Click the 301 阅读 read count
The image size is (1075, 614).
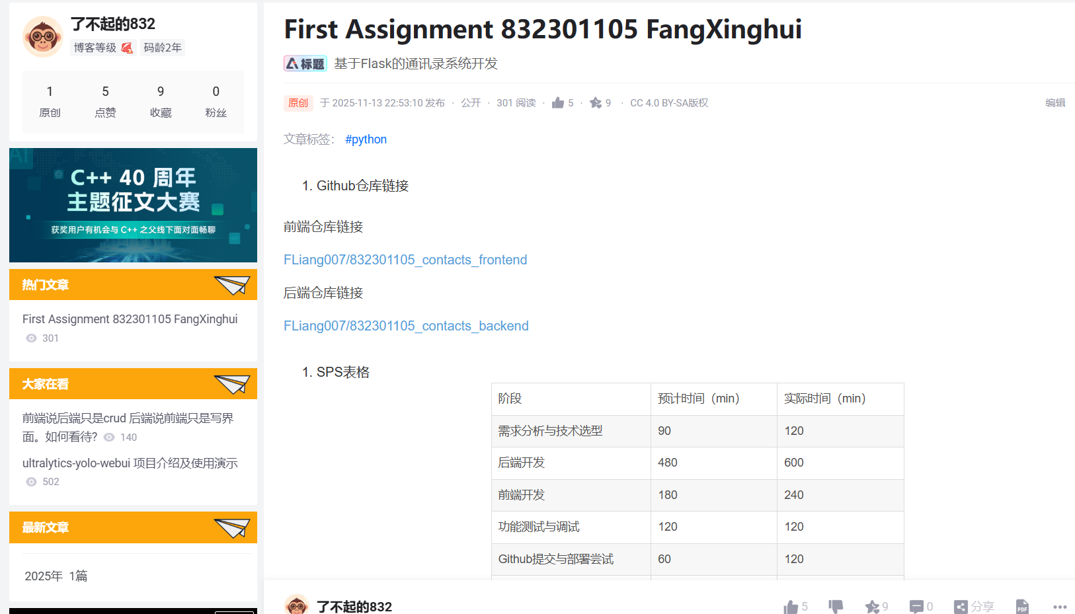coord(516,102)
